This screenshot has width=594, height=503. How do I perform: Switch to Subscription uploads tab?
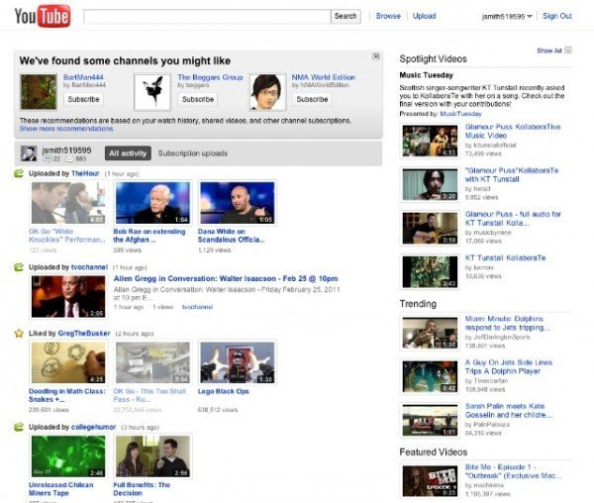(192, 153)
